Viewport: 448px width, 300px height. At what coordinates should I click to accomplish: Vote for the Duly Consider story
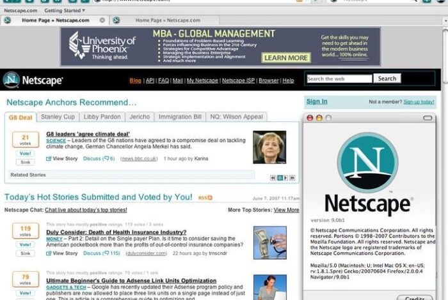click(x=26, y=244)
